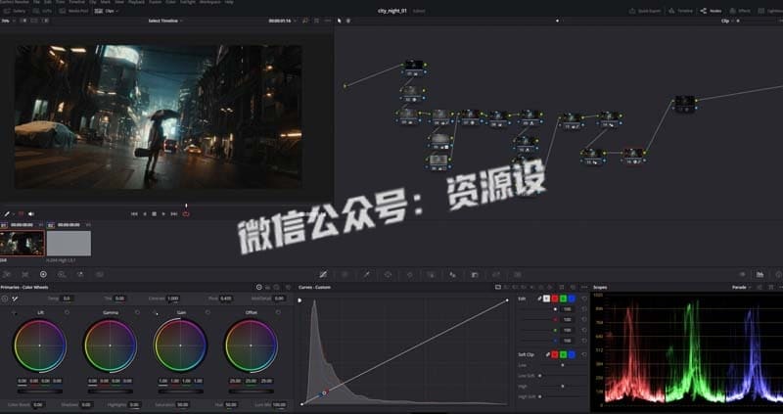Click the auto color wand icon
Image resolution: width=783 pixels, height=414 pixels.
click(15, 299)
